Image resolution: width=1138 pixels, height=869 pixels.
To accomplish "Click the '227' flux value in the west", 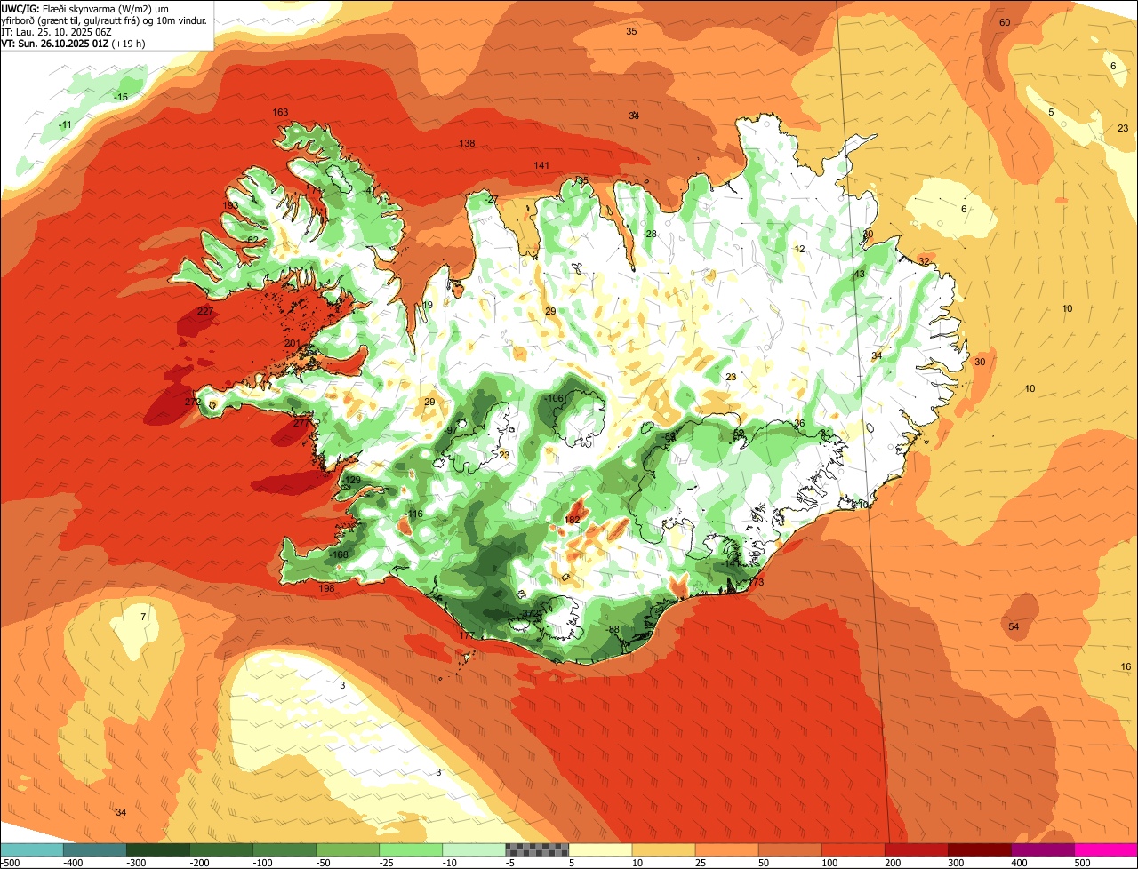I will coord(205,311).
